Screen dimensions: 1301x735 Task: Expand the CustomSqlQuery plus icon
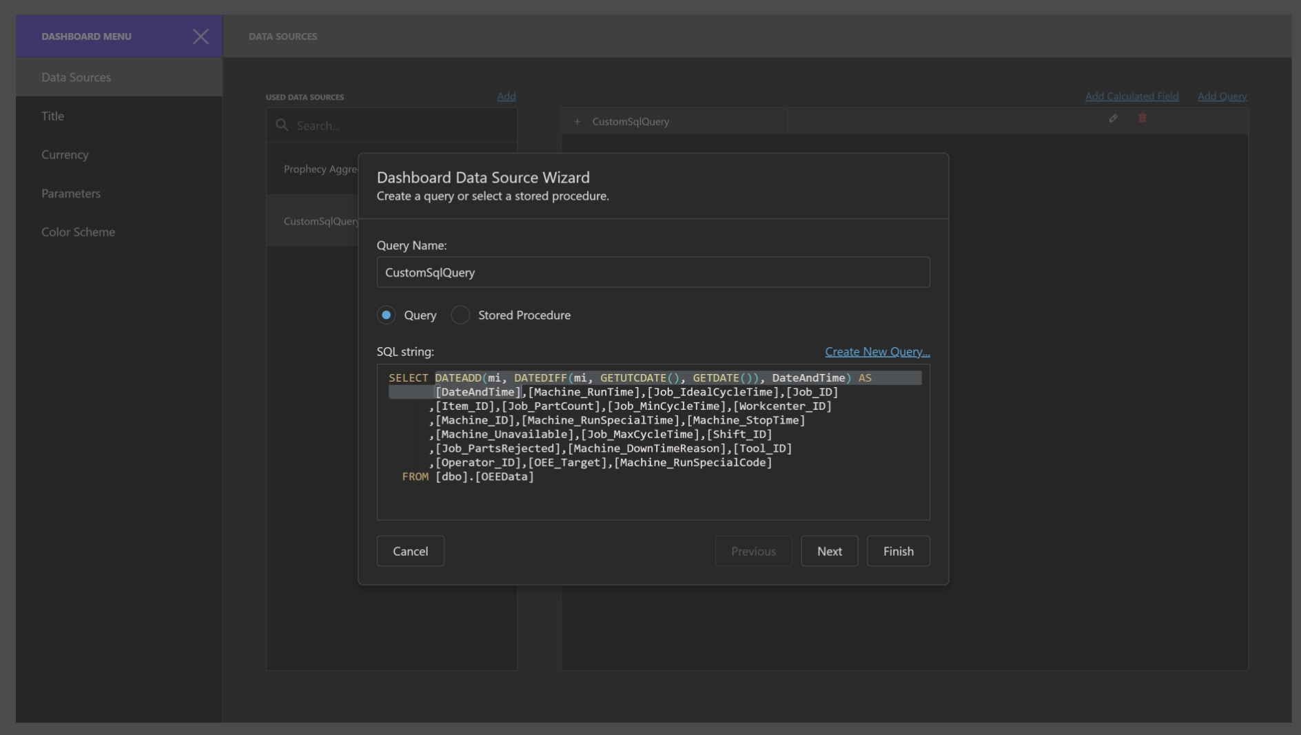coord(577,122)
